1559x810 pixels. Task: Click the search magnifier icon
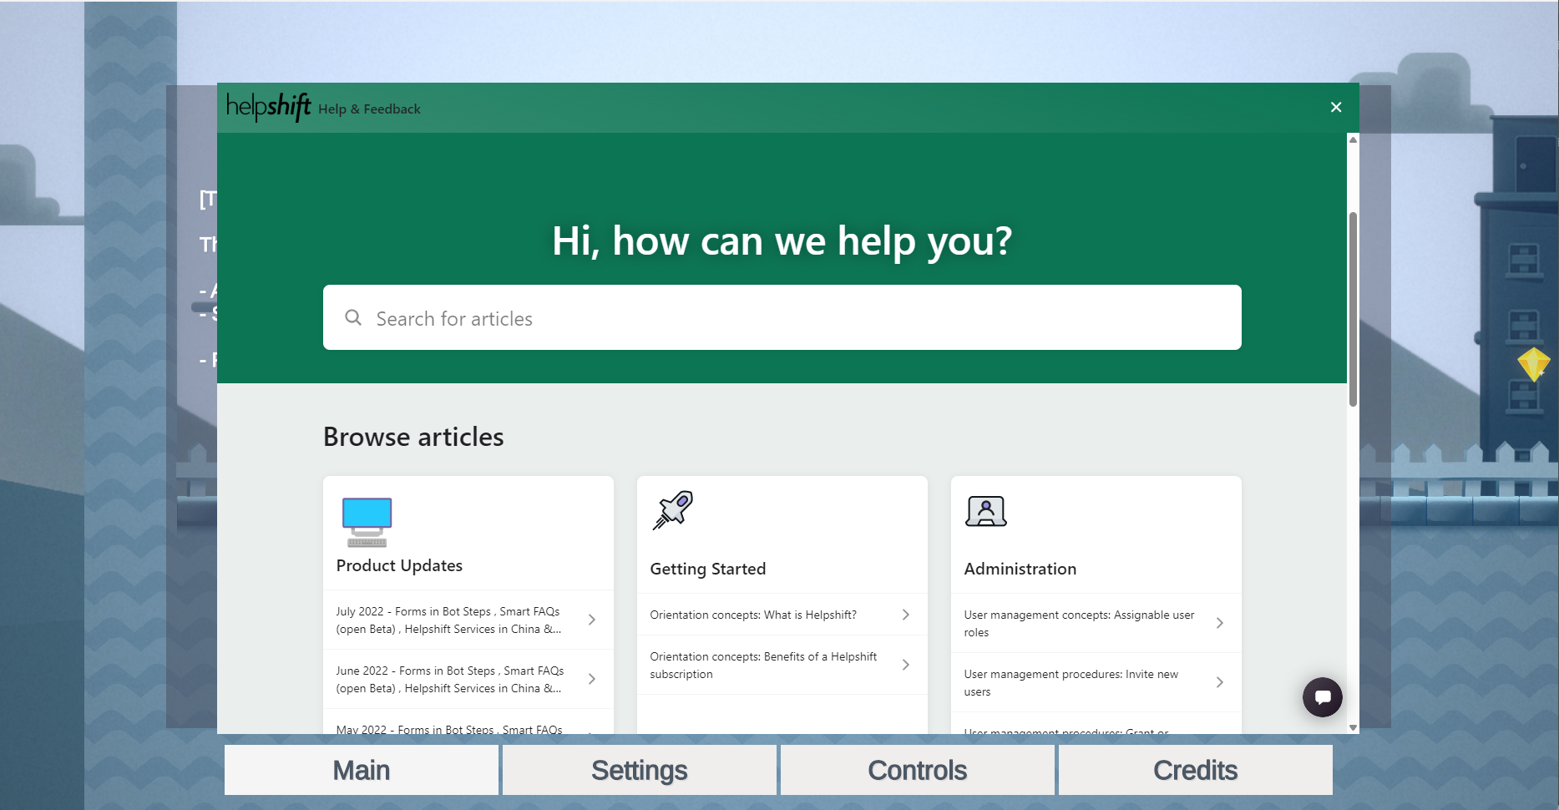(353, 318)
